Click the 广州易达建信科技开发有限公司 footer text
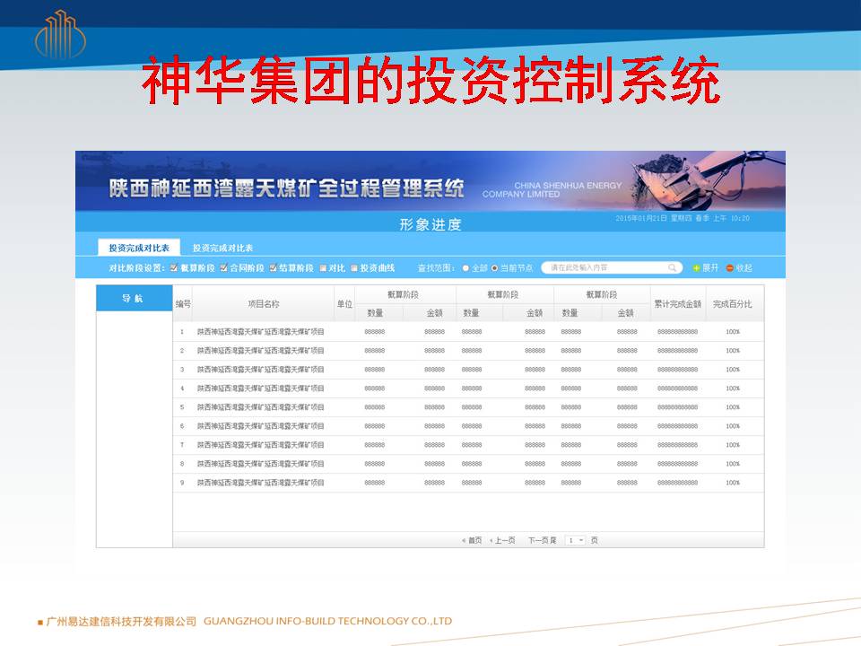Screen dimensions: 861x646 pos(121,621)
